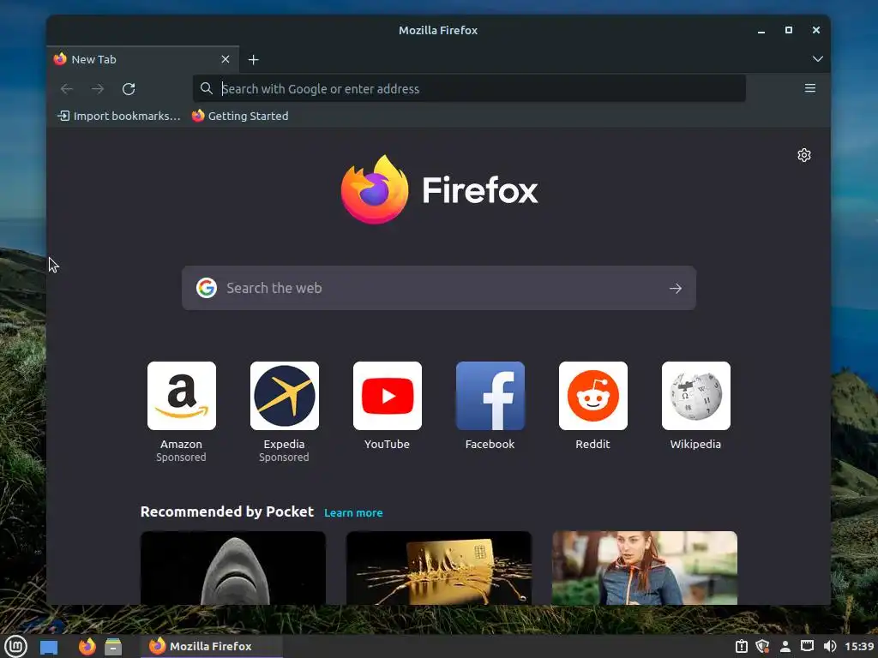Click magnifier icon in address bar
878x658 pixels.
click(x=206, y=88)
